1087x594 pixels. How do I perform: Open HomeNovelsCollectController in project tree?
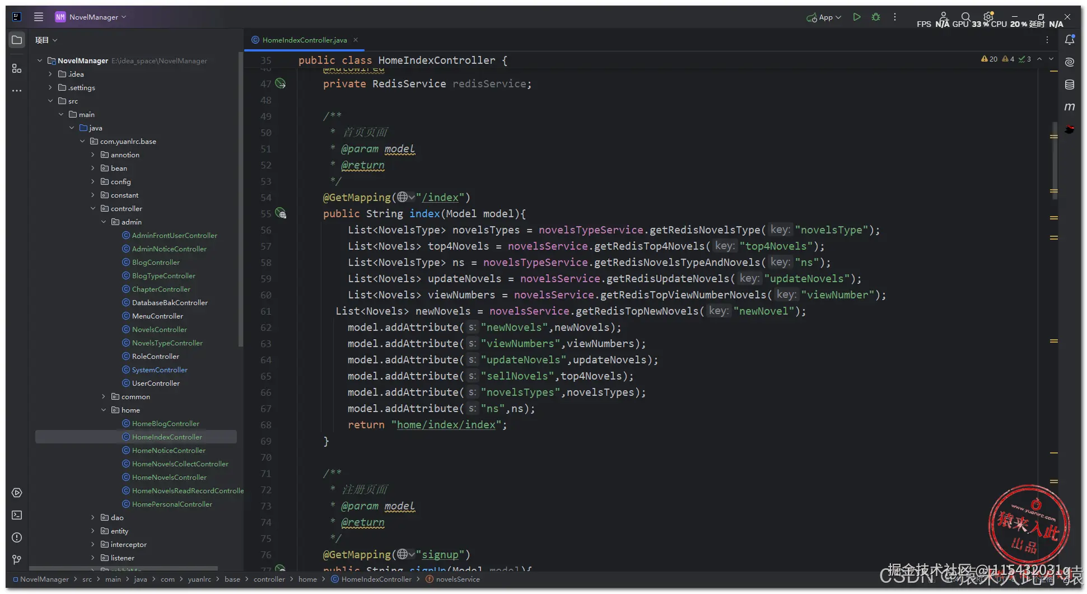[x=180, y=464]
